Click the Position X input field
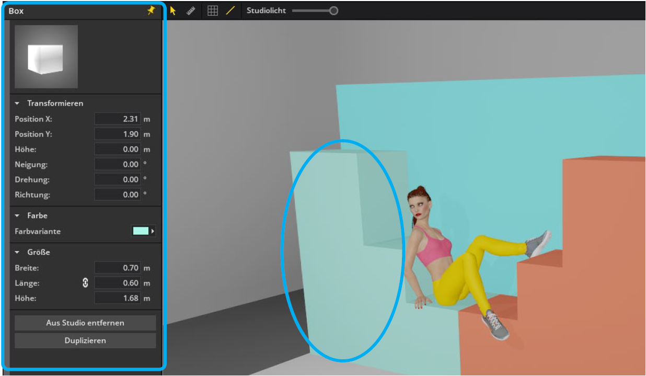The width and height of the screenshot is (646, 376). 118,119
